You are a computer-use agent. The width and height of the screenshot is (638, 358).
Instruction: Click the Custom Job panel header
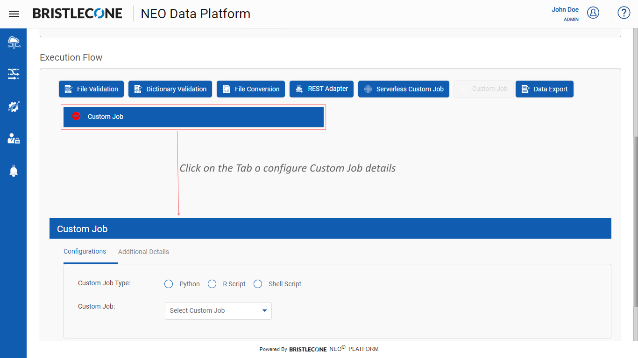[330, 228]
